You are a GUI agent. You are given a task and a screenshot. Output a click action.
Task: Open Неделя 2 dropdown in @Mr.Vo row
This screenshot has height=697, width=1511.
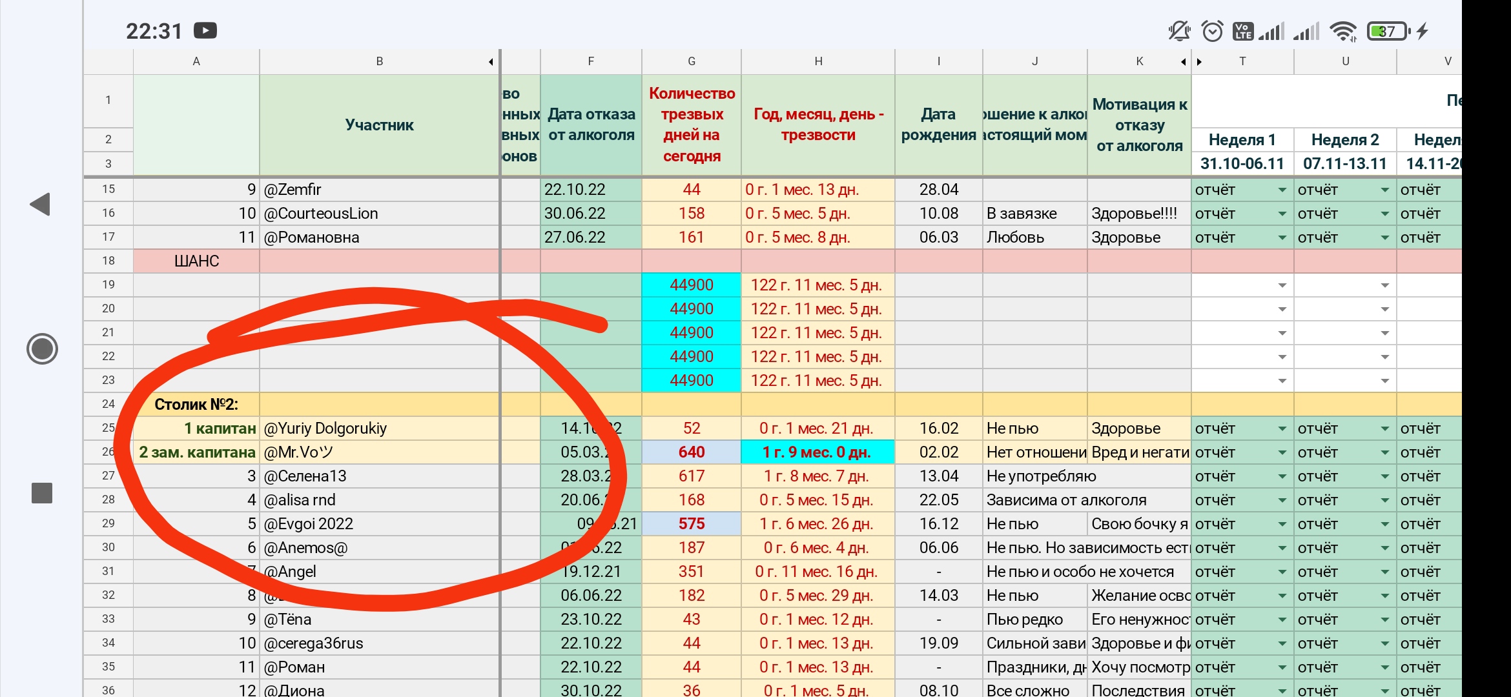pyautogui.click(x=1384, y=453)
